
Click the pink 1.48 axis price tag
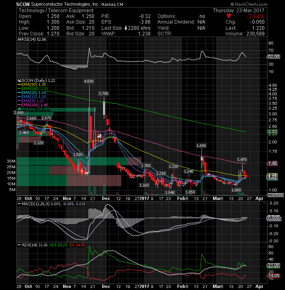coord(272,163)
